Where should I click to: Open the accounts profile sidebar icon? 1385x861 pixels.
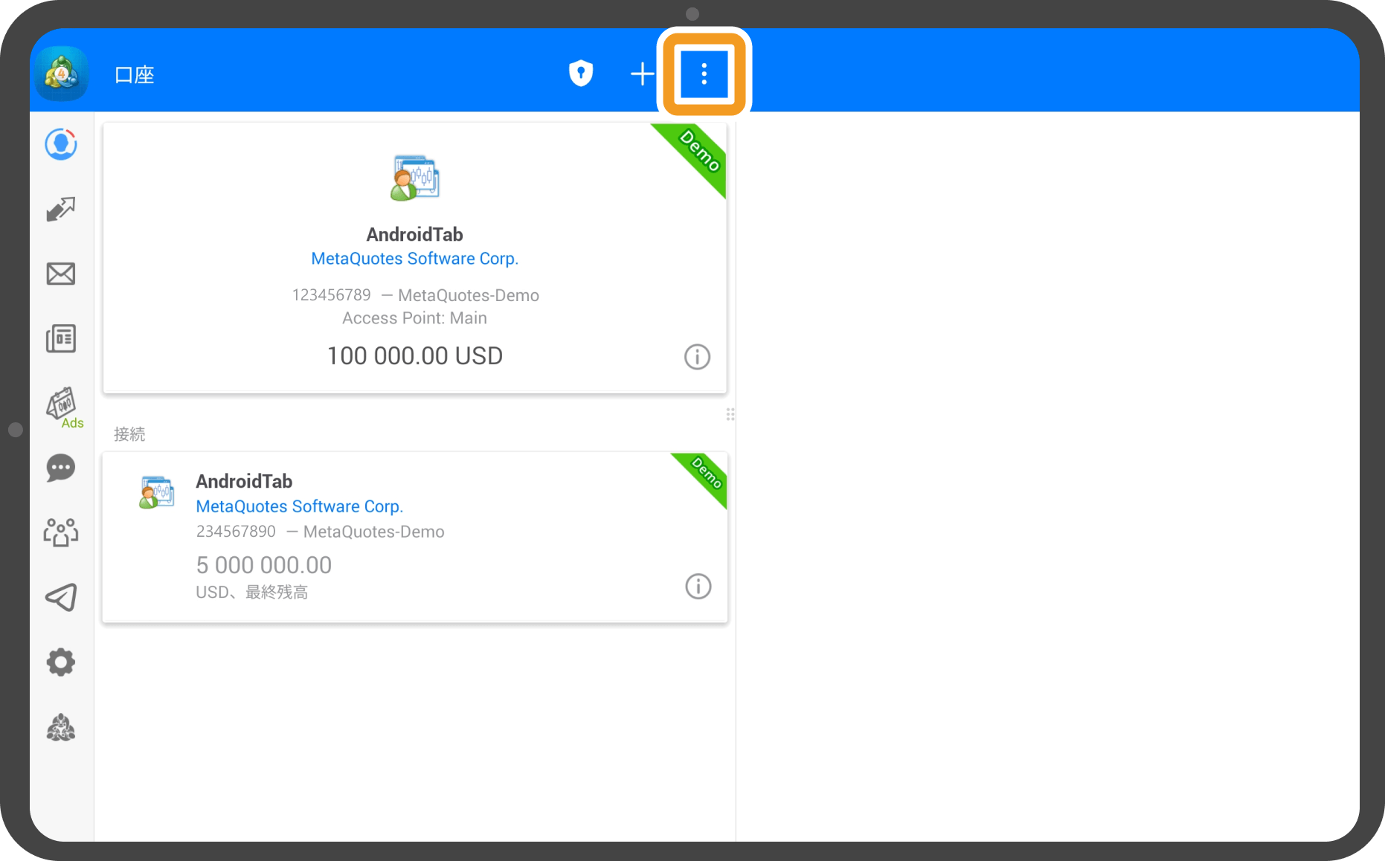(61, 144)
